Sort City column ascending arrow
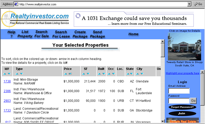Screen dimensions: 205x124 pyautogui.click(x=137, y=74)
